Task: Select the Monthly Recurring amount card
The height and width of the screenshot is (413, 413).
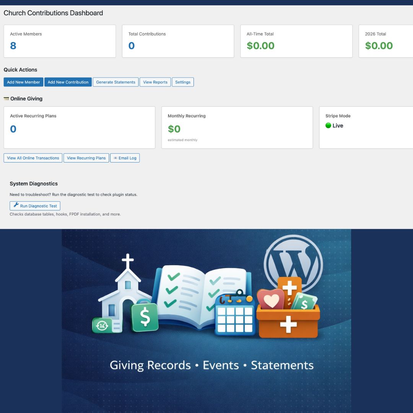Action: (x=237, y=127)
